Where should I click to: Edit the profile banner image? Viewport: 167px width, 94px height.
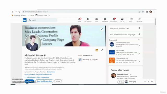(x=102, y=29)
